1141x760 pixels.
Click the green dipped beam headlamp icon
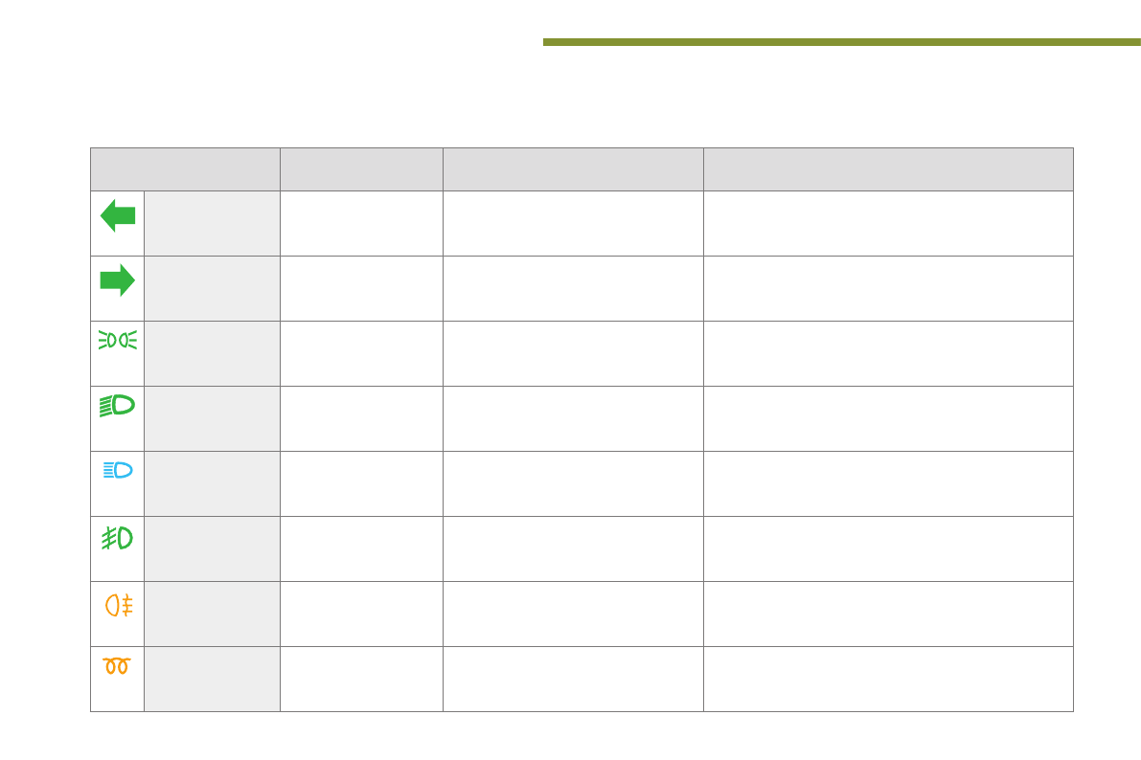tap(118, 407)
